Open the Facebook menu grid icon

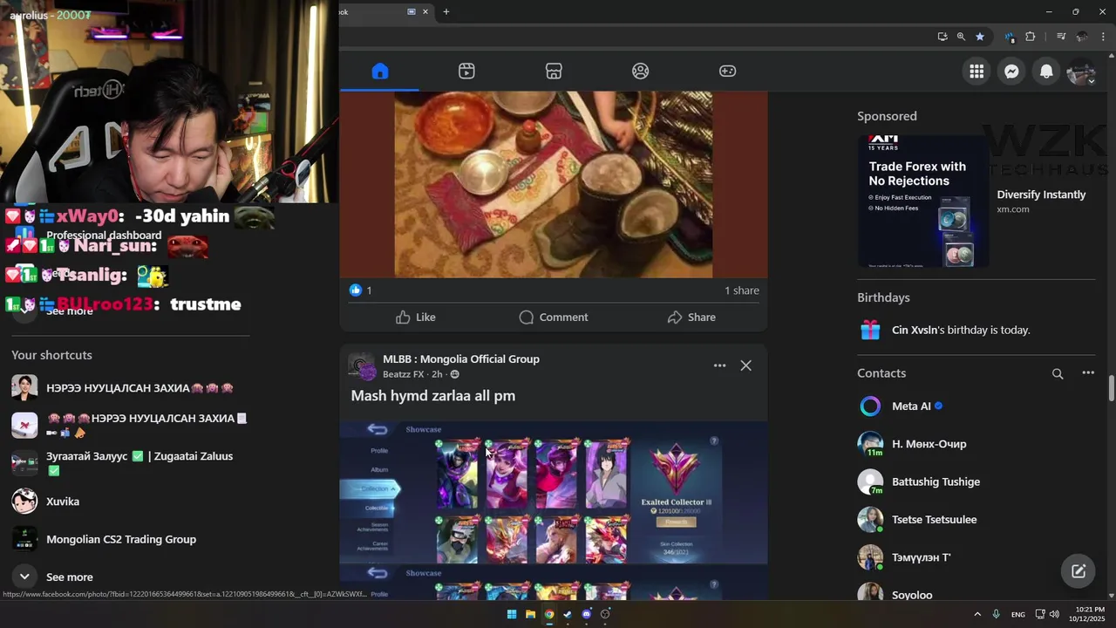tap(976, 72)
